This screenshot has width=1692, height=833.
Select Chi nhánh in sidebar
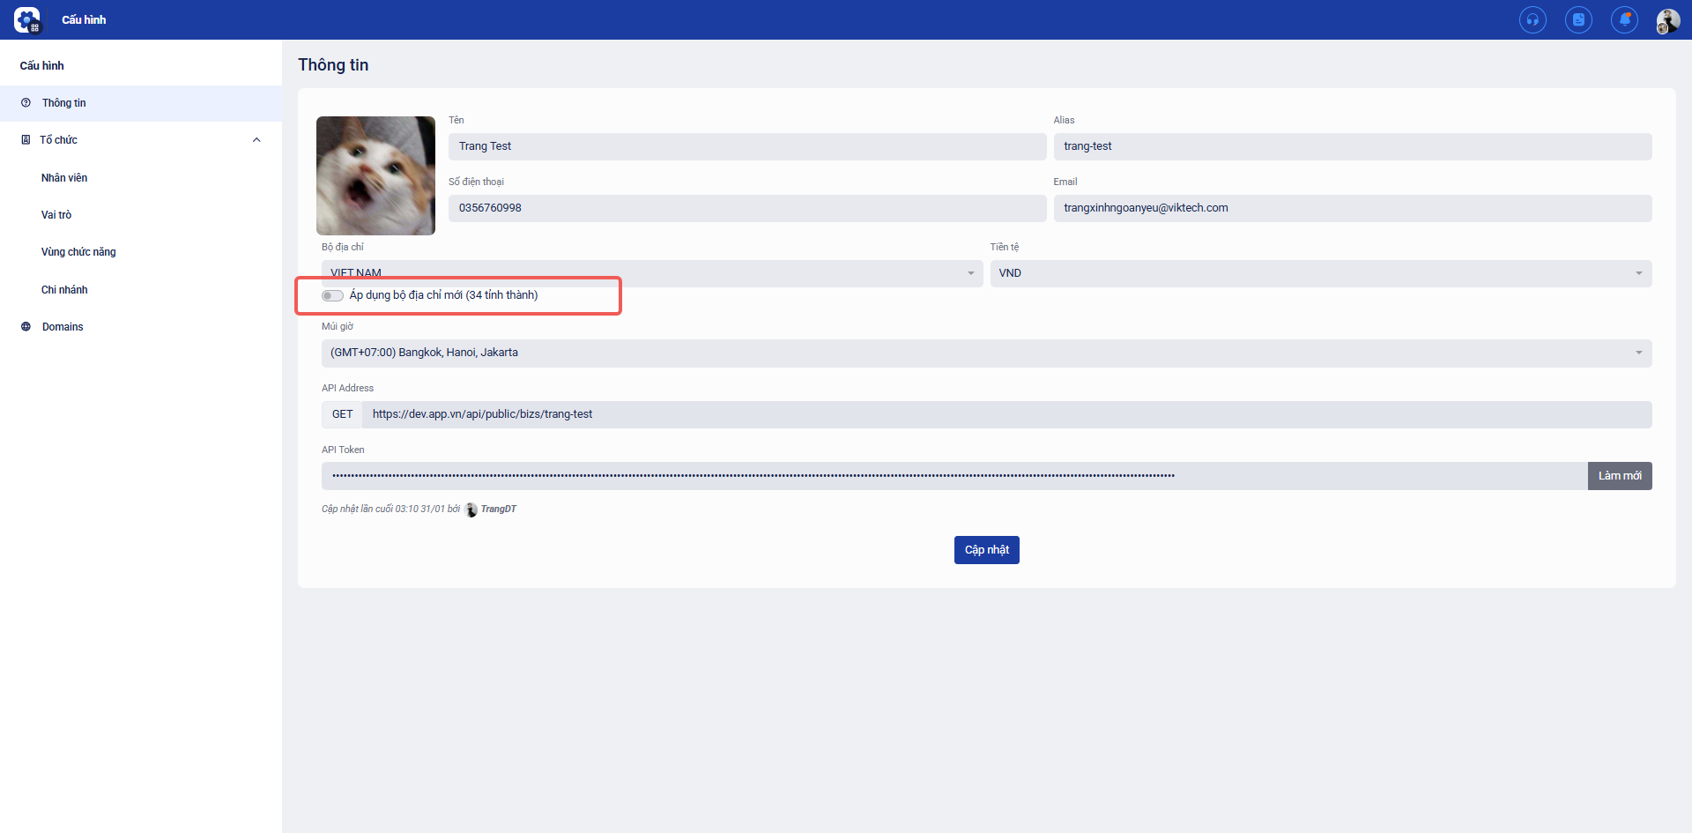click(x=64, y=290)
